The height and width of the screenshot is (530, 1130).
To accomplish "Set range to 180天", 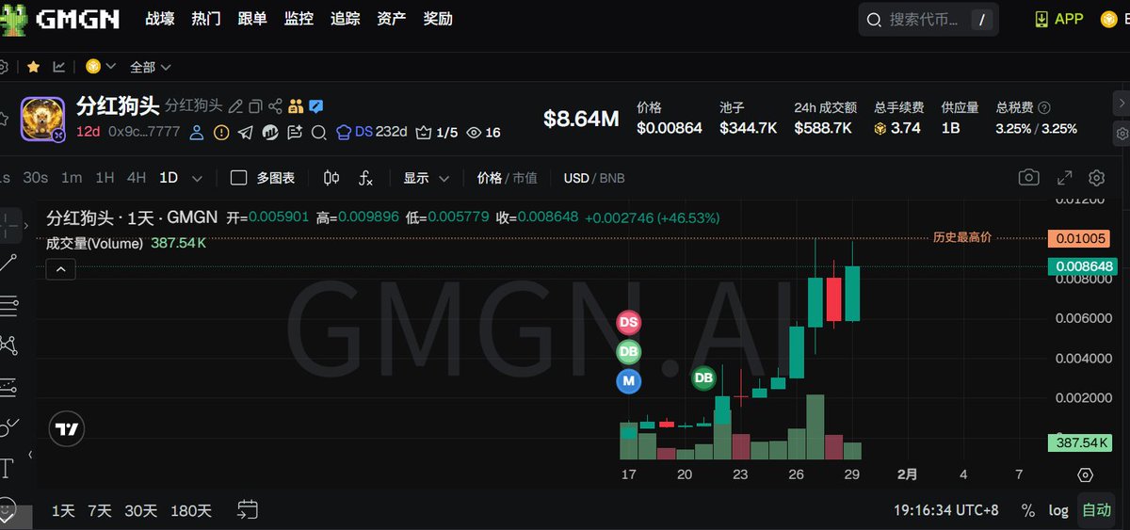I will click(x=191, y=510).
